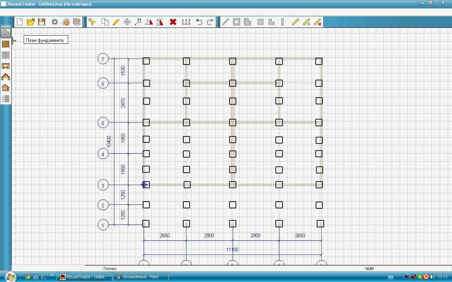Undo the last action
452x282 pixels.
click(199, 22)
